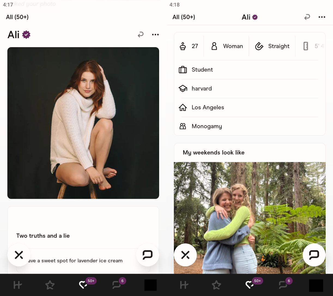Open Likes heart tab on left screen

[83, 285]
